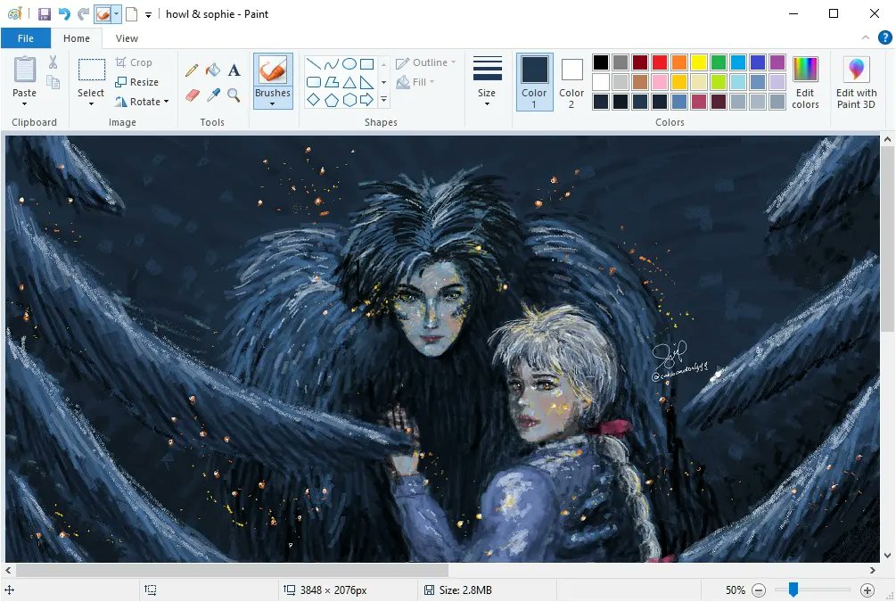896x602 pixels.
Task: Click the zoom slider handle
Action: click(793, 590)
